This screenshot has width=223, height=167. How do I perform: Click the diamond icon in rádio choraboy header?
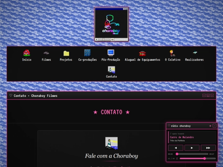pyautogui.click(x=210, y=126)
